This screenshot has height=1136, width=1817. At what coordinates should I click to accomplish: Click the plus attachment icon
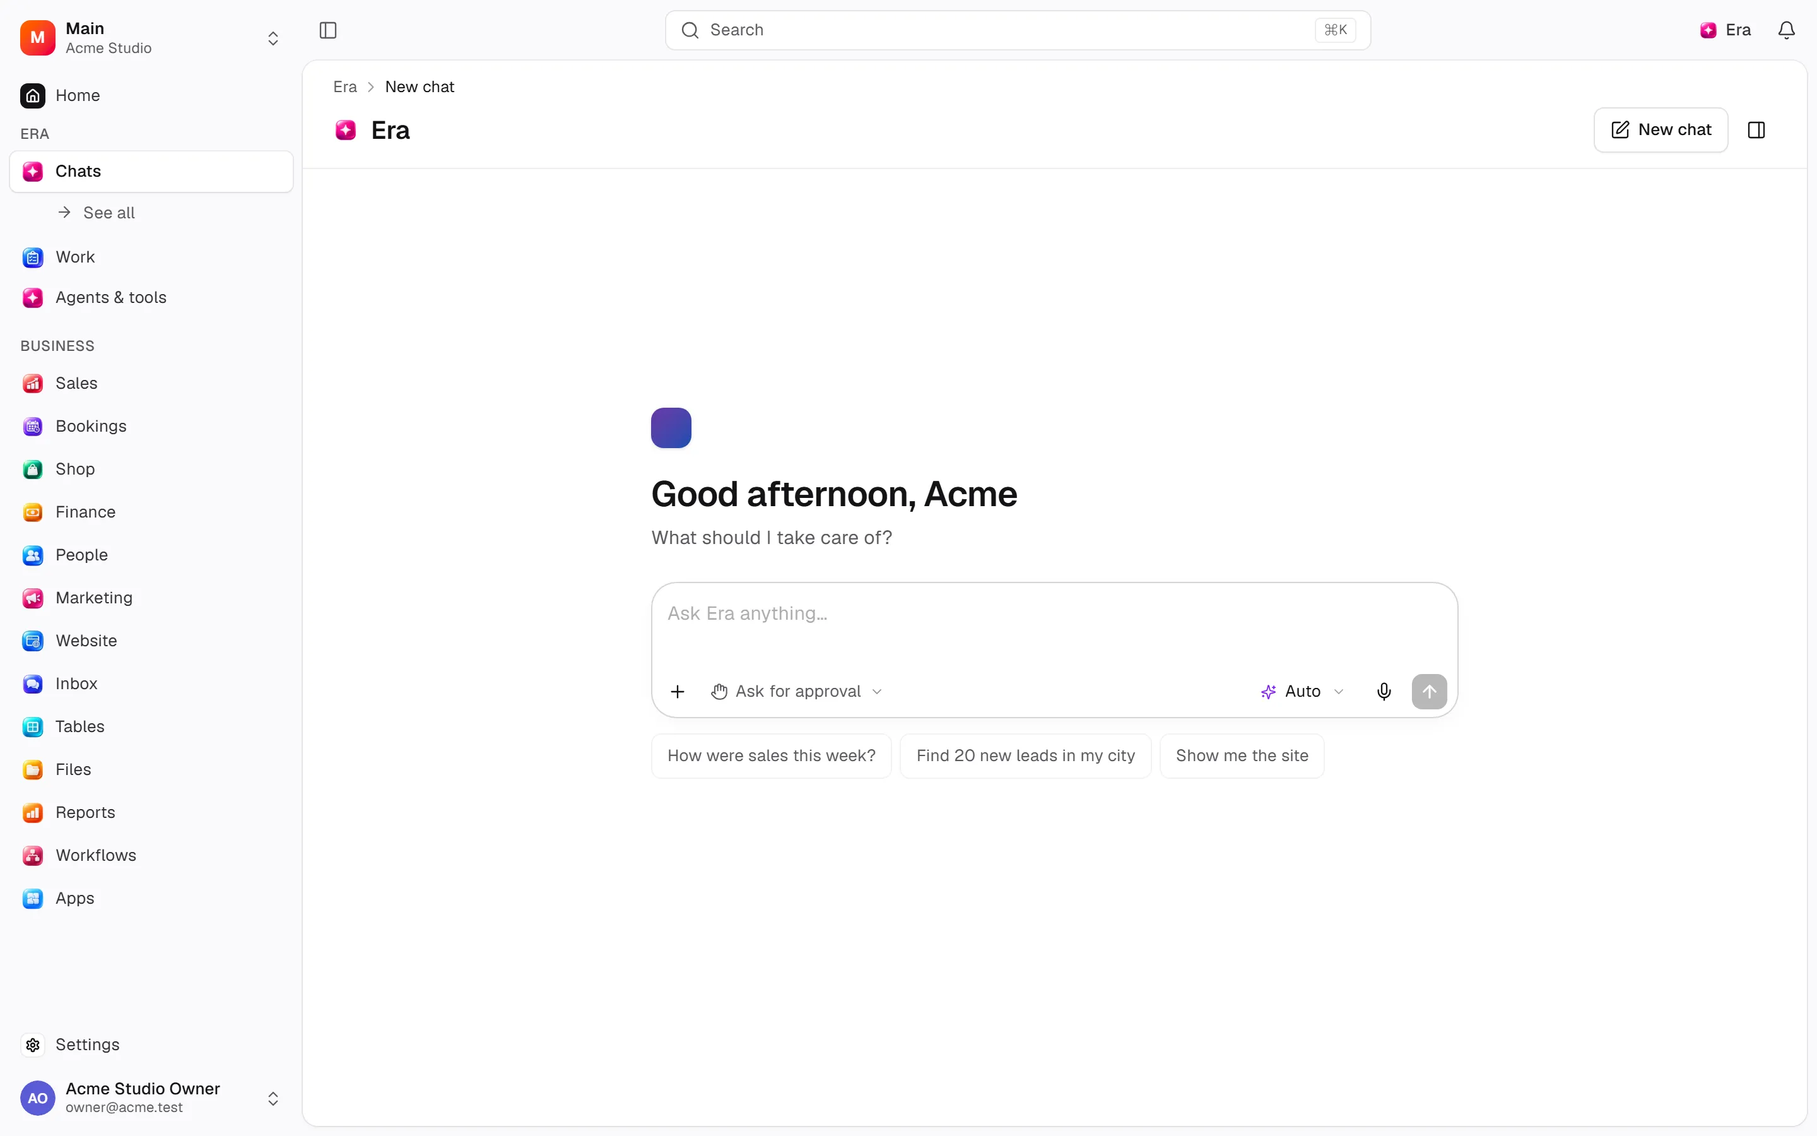677,691
